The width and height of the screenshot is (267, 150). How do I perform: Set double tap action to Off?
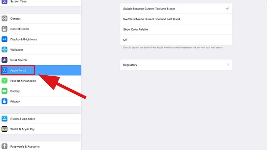176,40
